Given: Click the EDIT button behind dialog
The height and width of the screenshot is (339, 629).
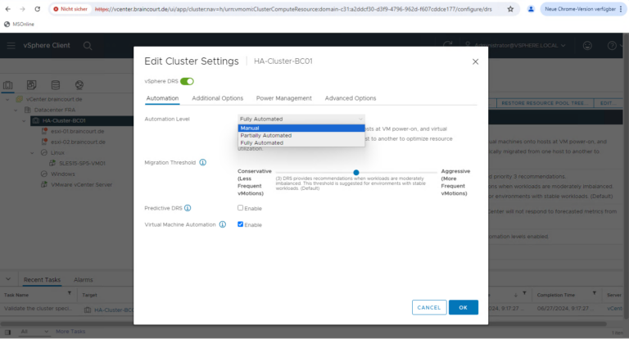Looking at the screenshot, I should [x=609, y=103].
